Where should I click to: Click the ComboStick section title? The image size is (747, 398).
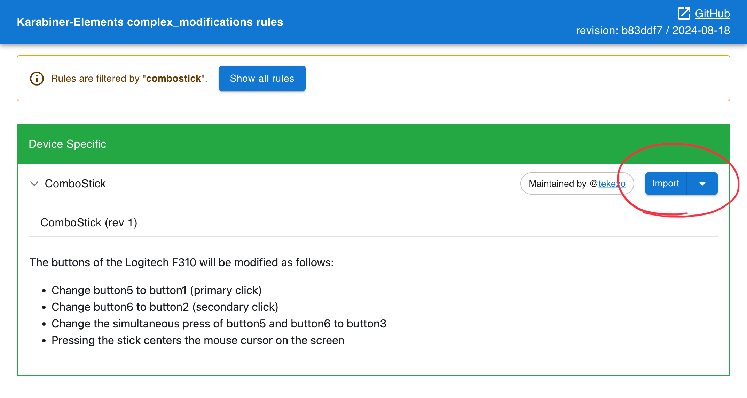point(75,184)
